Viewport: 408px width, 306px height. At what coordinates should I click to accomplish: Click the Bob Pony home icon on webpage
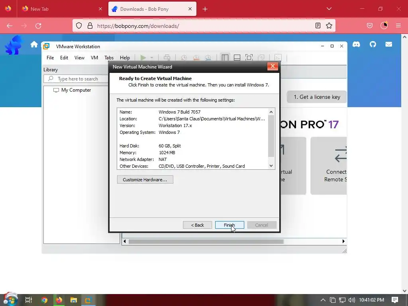click(34, 45)
